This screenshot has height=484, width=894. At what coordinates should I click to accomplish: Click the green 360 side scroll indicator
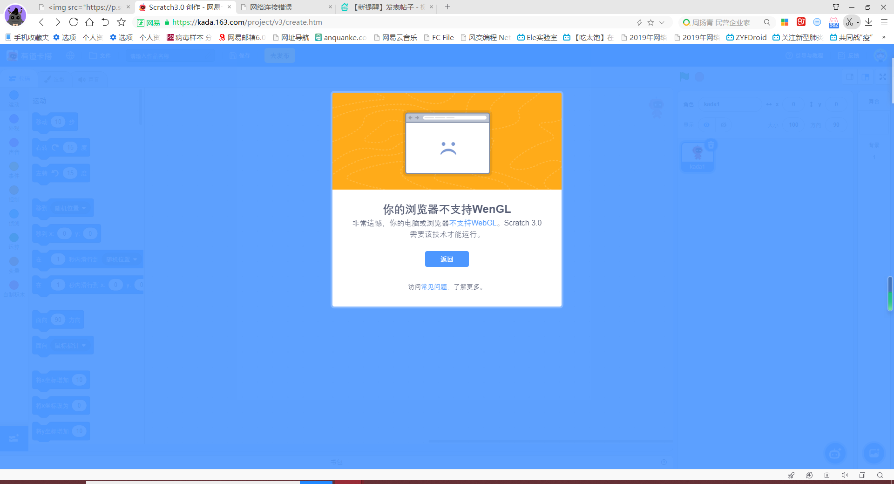[x=890, y=293]
